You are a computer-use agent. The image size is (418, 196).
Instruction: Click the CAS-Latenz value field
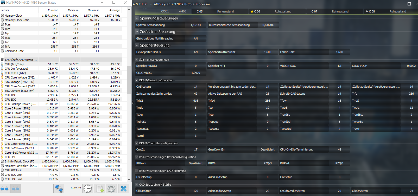196,87
